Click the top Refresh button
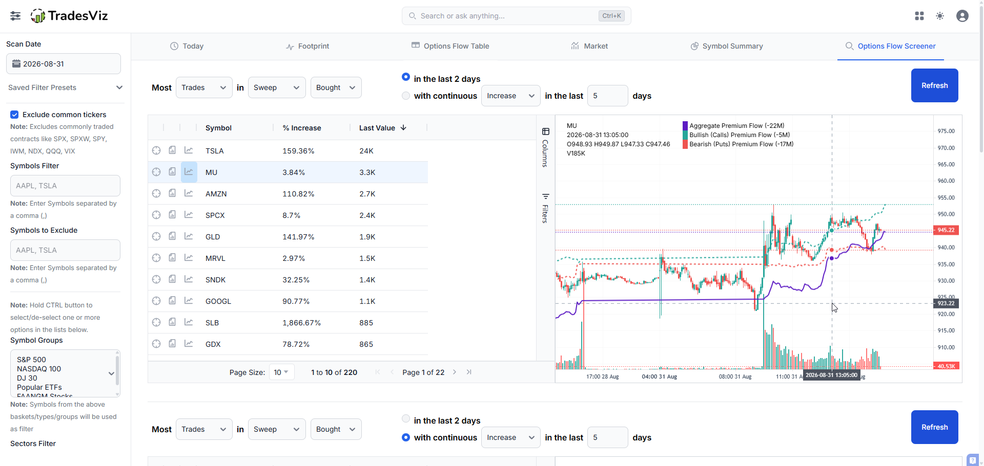The image size is (984, 466). (934, 85)
